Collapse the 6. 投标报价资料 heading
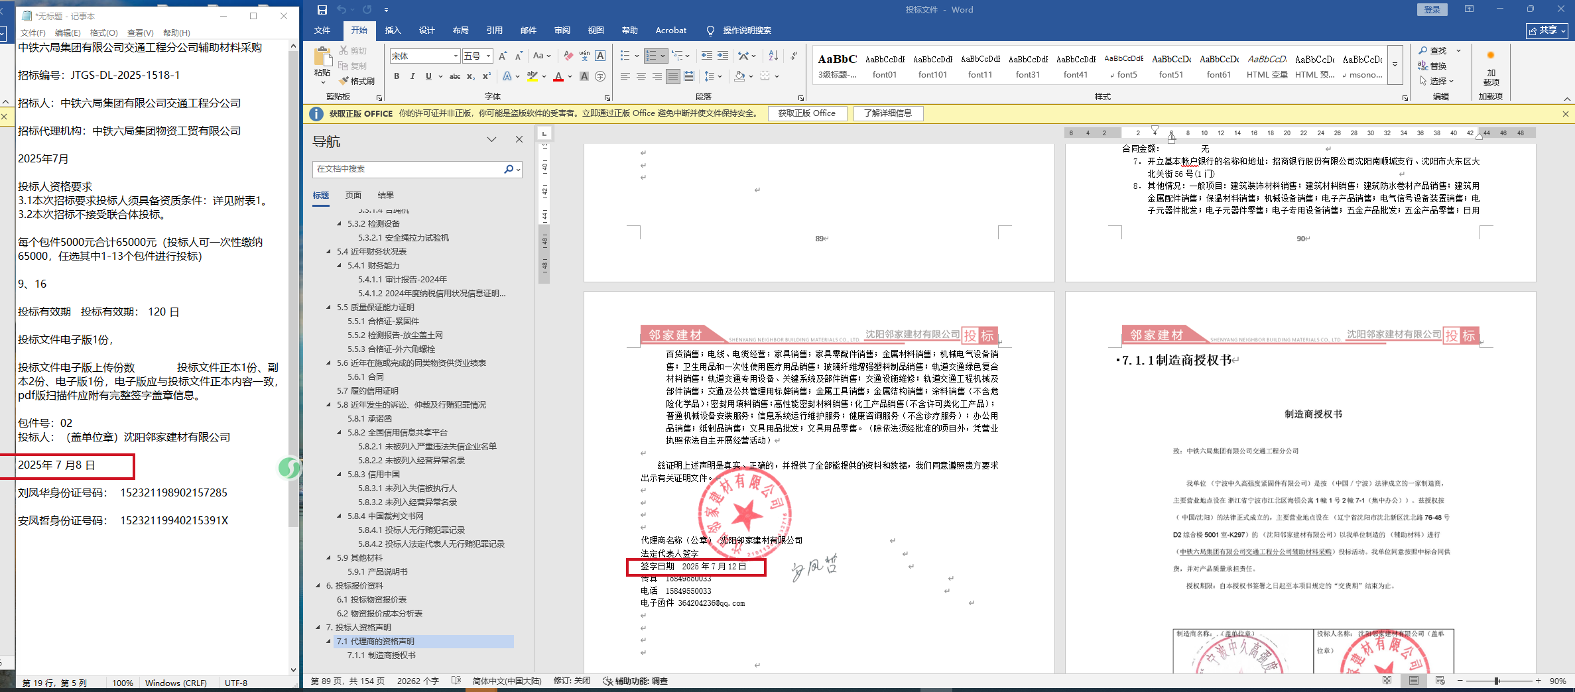The height and width of the screenshot is (692, 1575). (x=318, y=586)
